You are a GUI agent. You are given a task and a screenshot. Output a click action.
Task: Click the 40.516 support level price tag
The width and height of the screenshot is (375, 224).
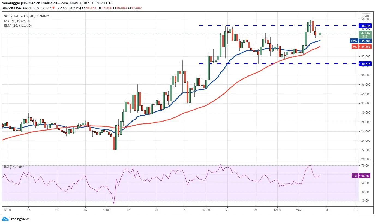[x=365, y=63]
